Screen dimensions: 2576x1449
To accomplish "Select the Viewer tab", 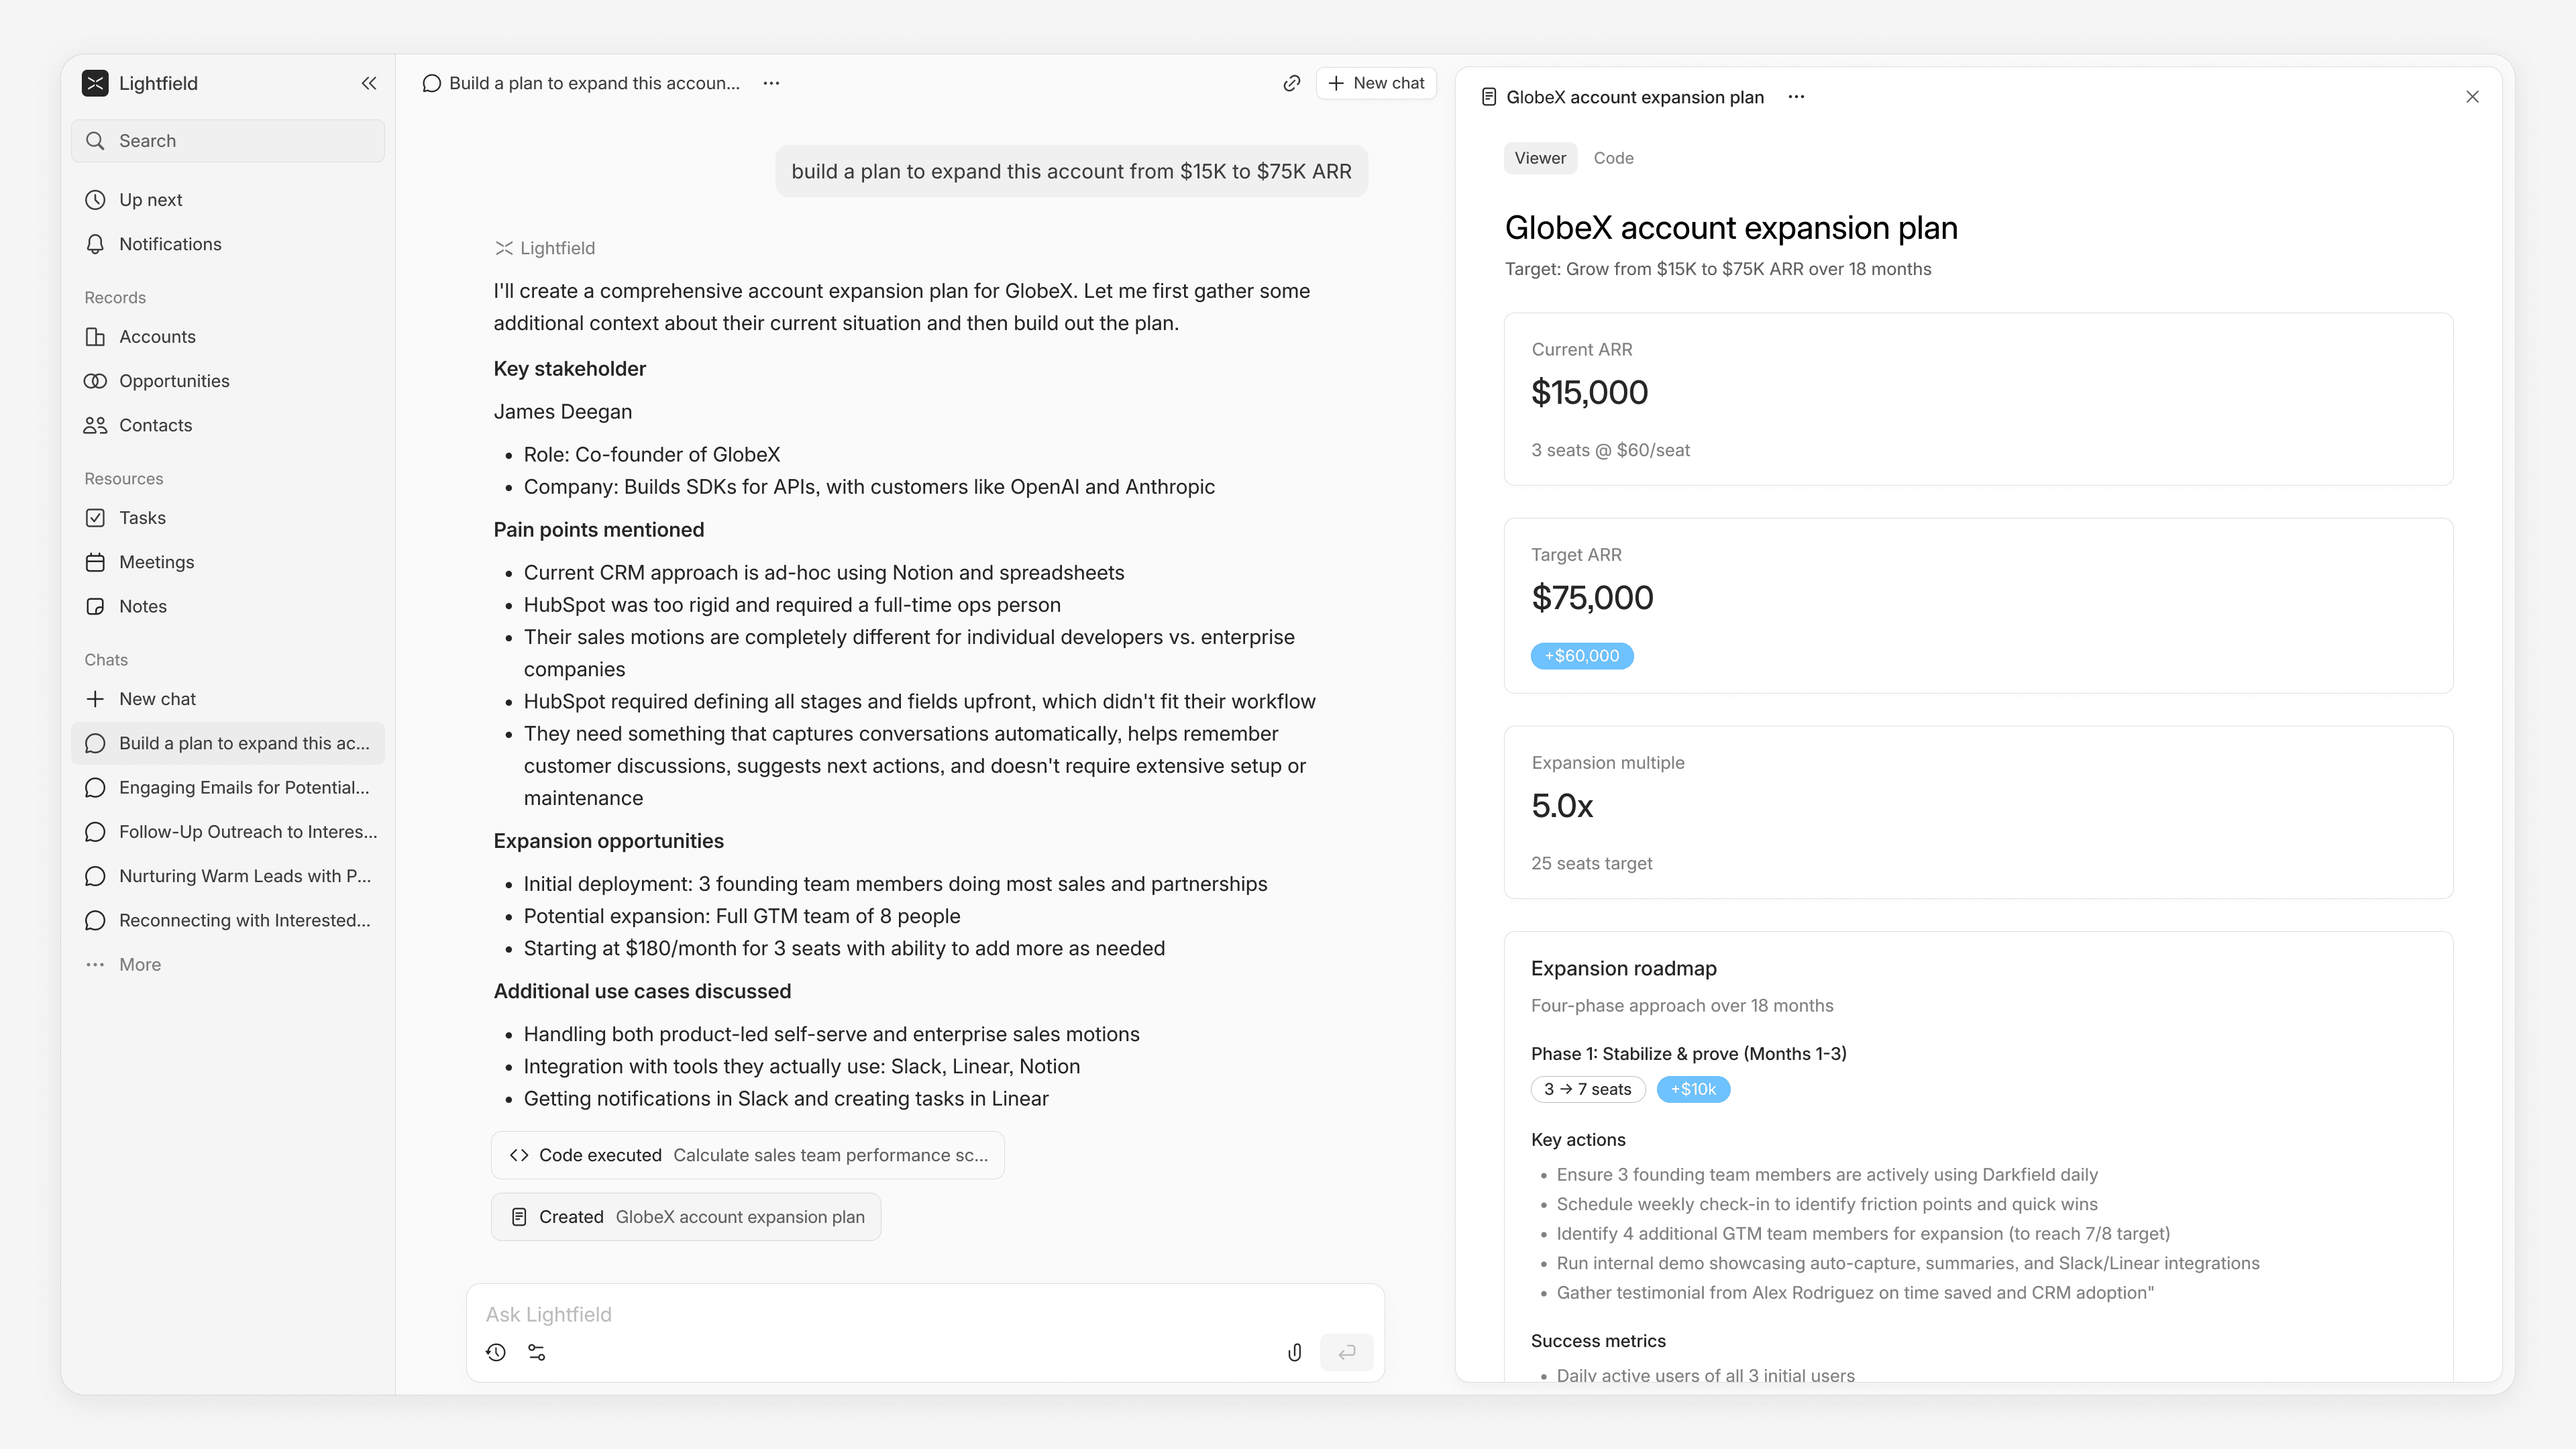I will point(1539,158).
